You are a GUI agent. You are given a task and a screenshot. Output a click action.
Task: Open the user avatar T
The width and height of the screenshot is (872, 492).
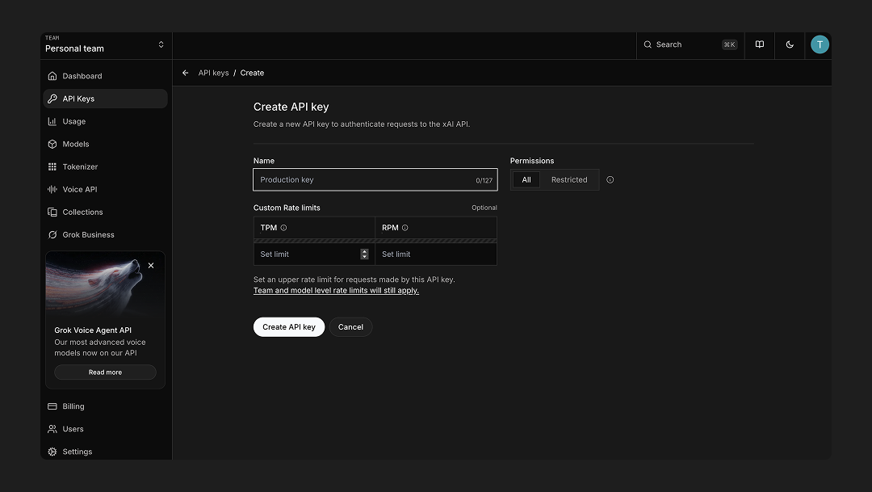pyautogui.click(x=820, y=44)
